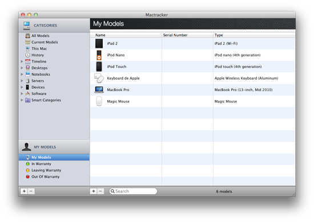Click the iPad 2 thumbnail icon
This screenshot has height=222, width=314.
click(99, 43)
